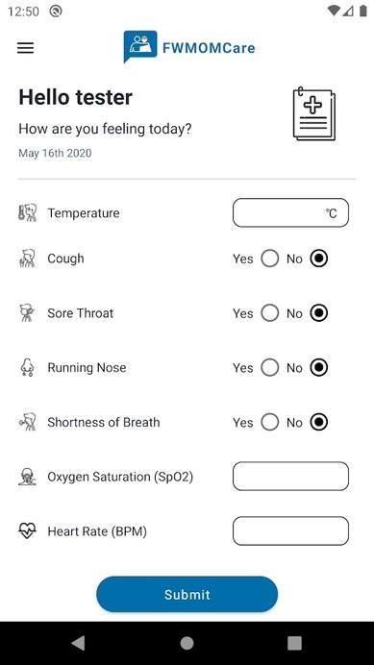
Task: Open the hamburger navigation menu
Action: click(x=25, y=47)
